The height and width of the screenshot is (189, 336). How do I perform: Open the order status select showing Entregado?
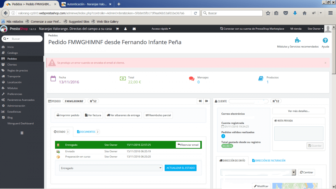(111, 168)
